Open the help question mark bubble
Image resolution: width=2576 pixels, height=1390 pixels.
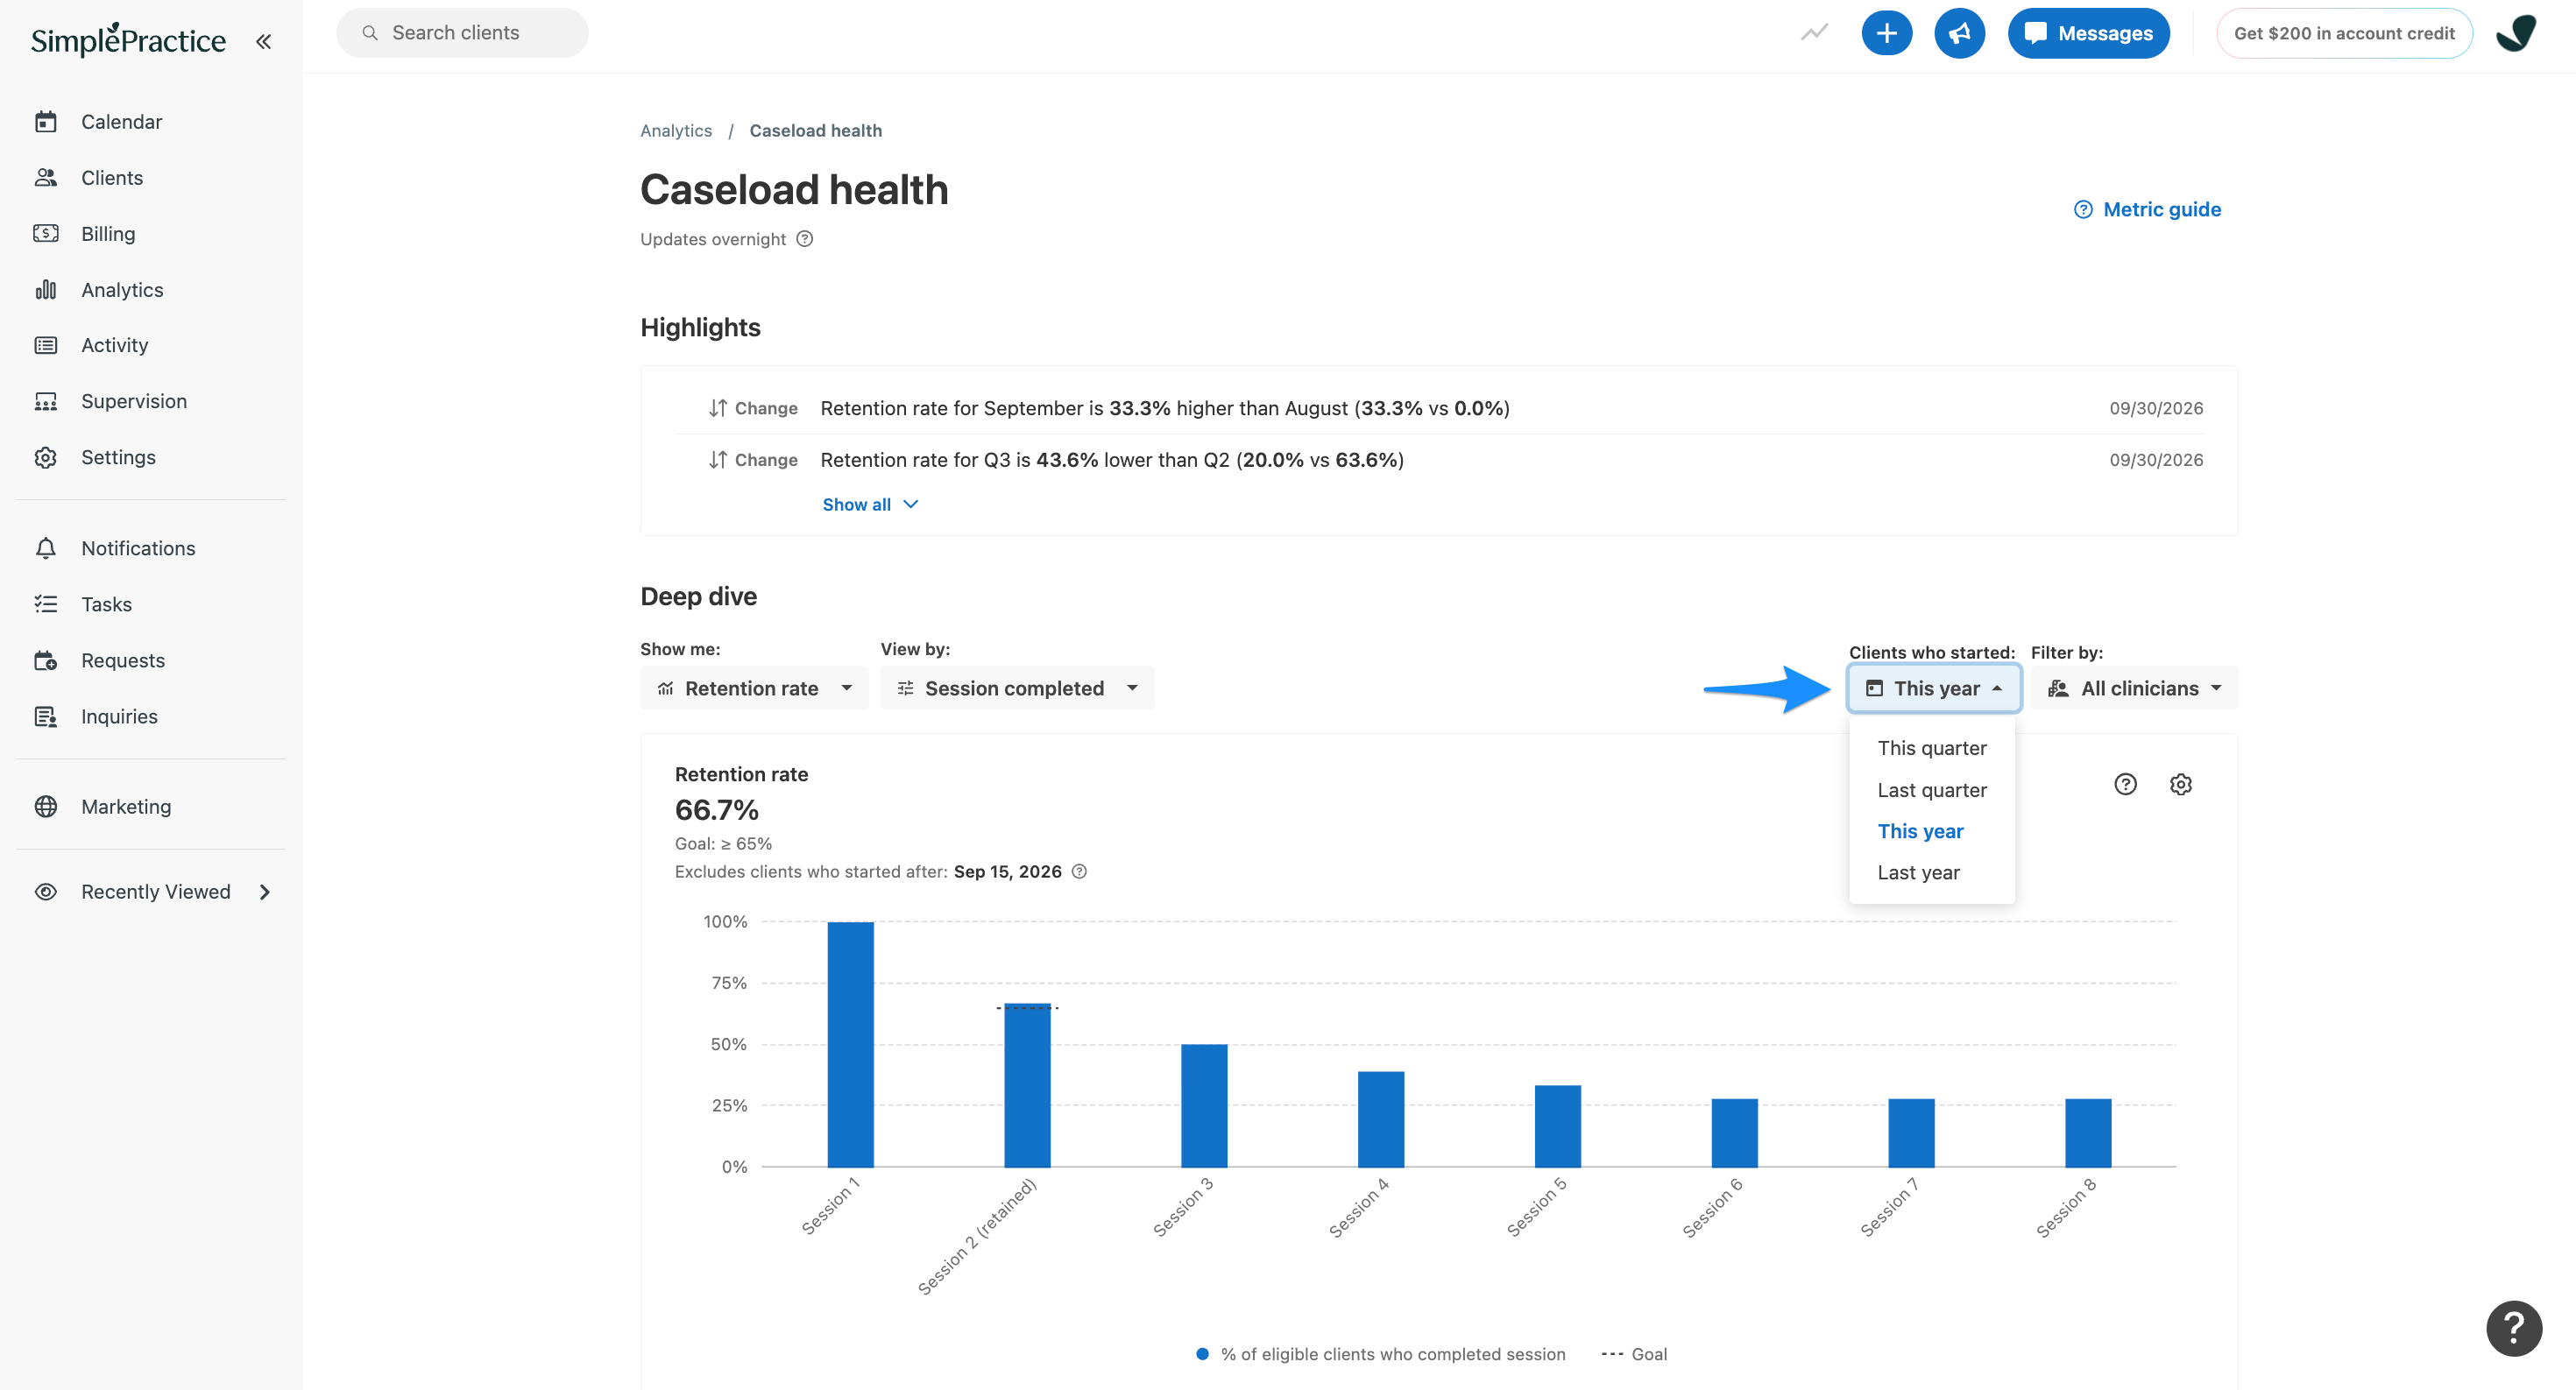click(2513, 1328)
